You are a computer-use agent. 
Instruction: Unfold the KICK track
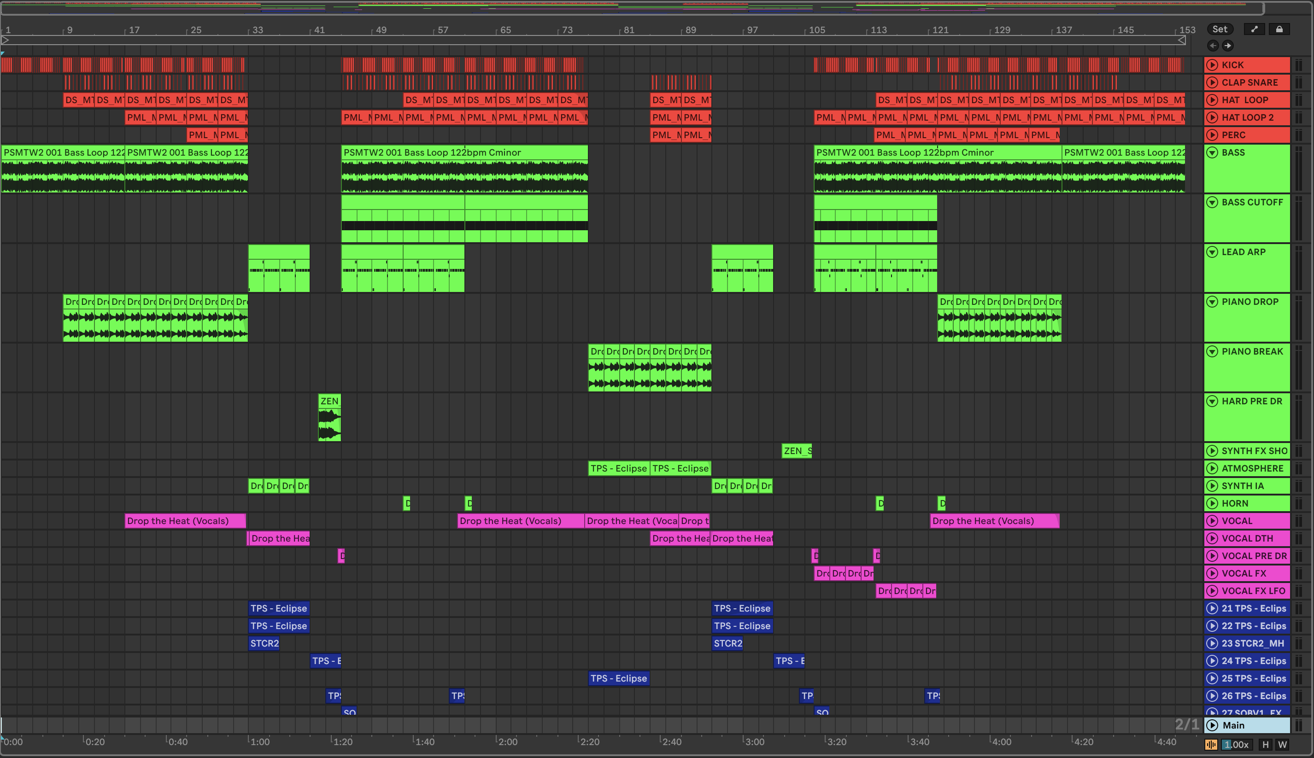point(1212,64)
